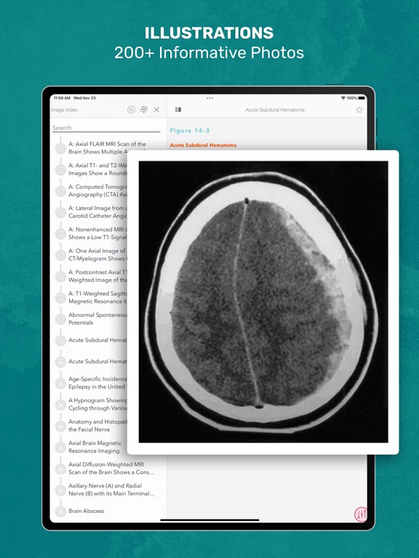Tap the battery indicator in status bar
Screen dimensions: 419x558
point(362,98)
